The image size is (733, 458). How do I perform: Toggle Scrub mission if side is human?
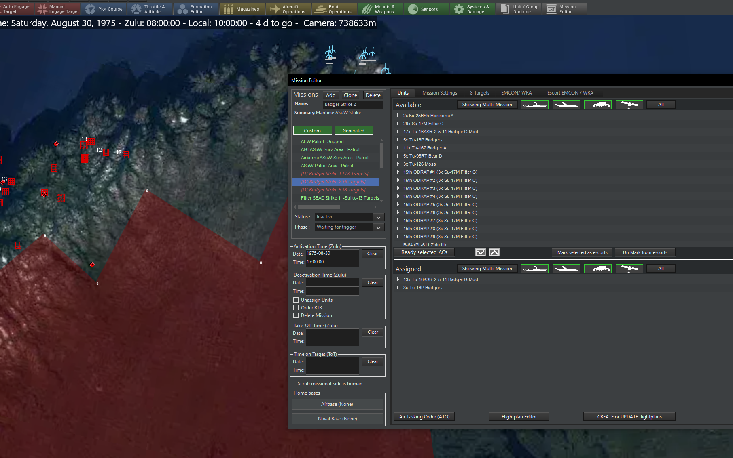click(293, 384)
